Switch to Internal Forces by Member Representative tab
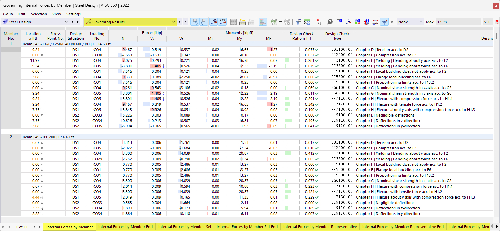Image resolution: width=500 pixels, height=231 pixels. pyautogui.click(x=320, y=227)
